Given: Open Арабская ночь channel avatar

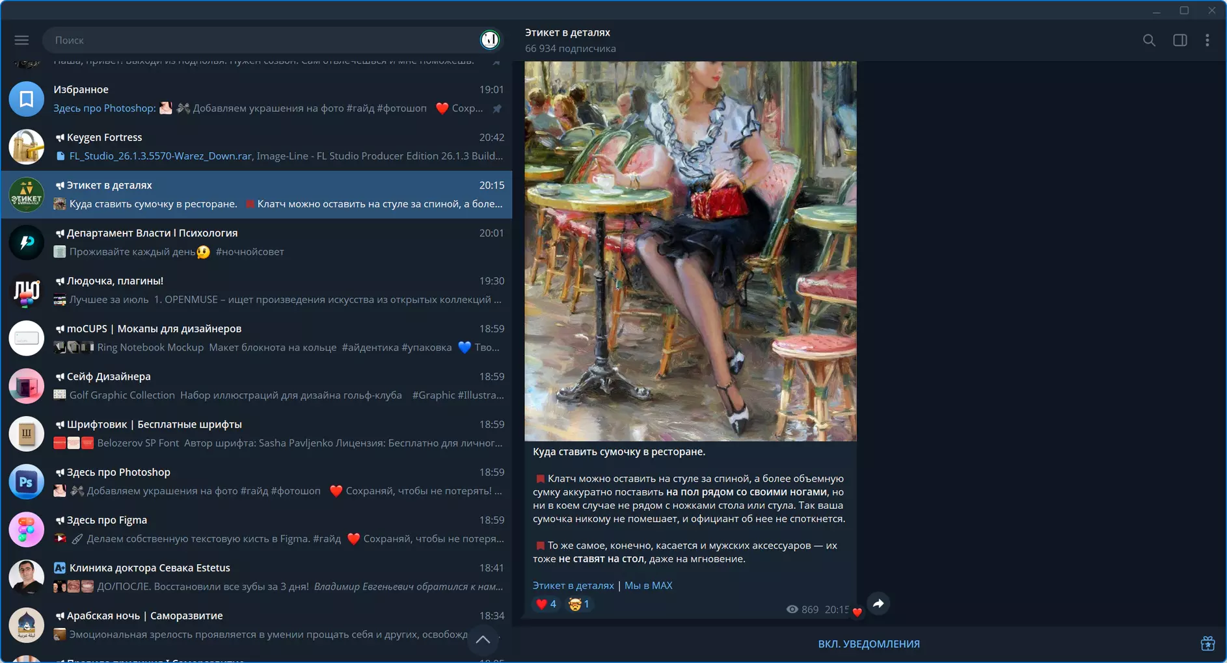Looking at the screenshot, I should (26, 625).
